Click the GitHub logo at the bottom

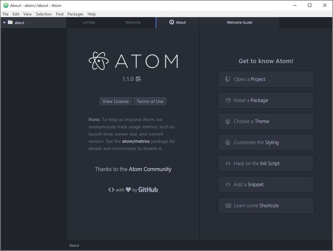tap(148, 189)
